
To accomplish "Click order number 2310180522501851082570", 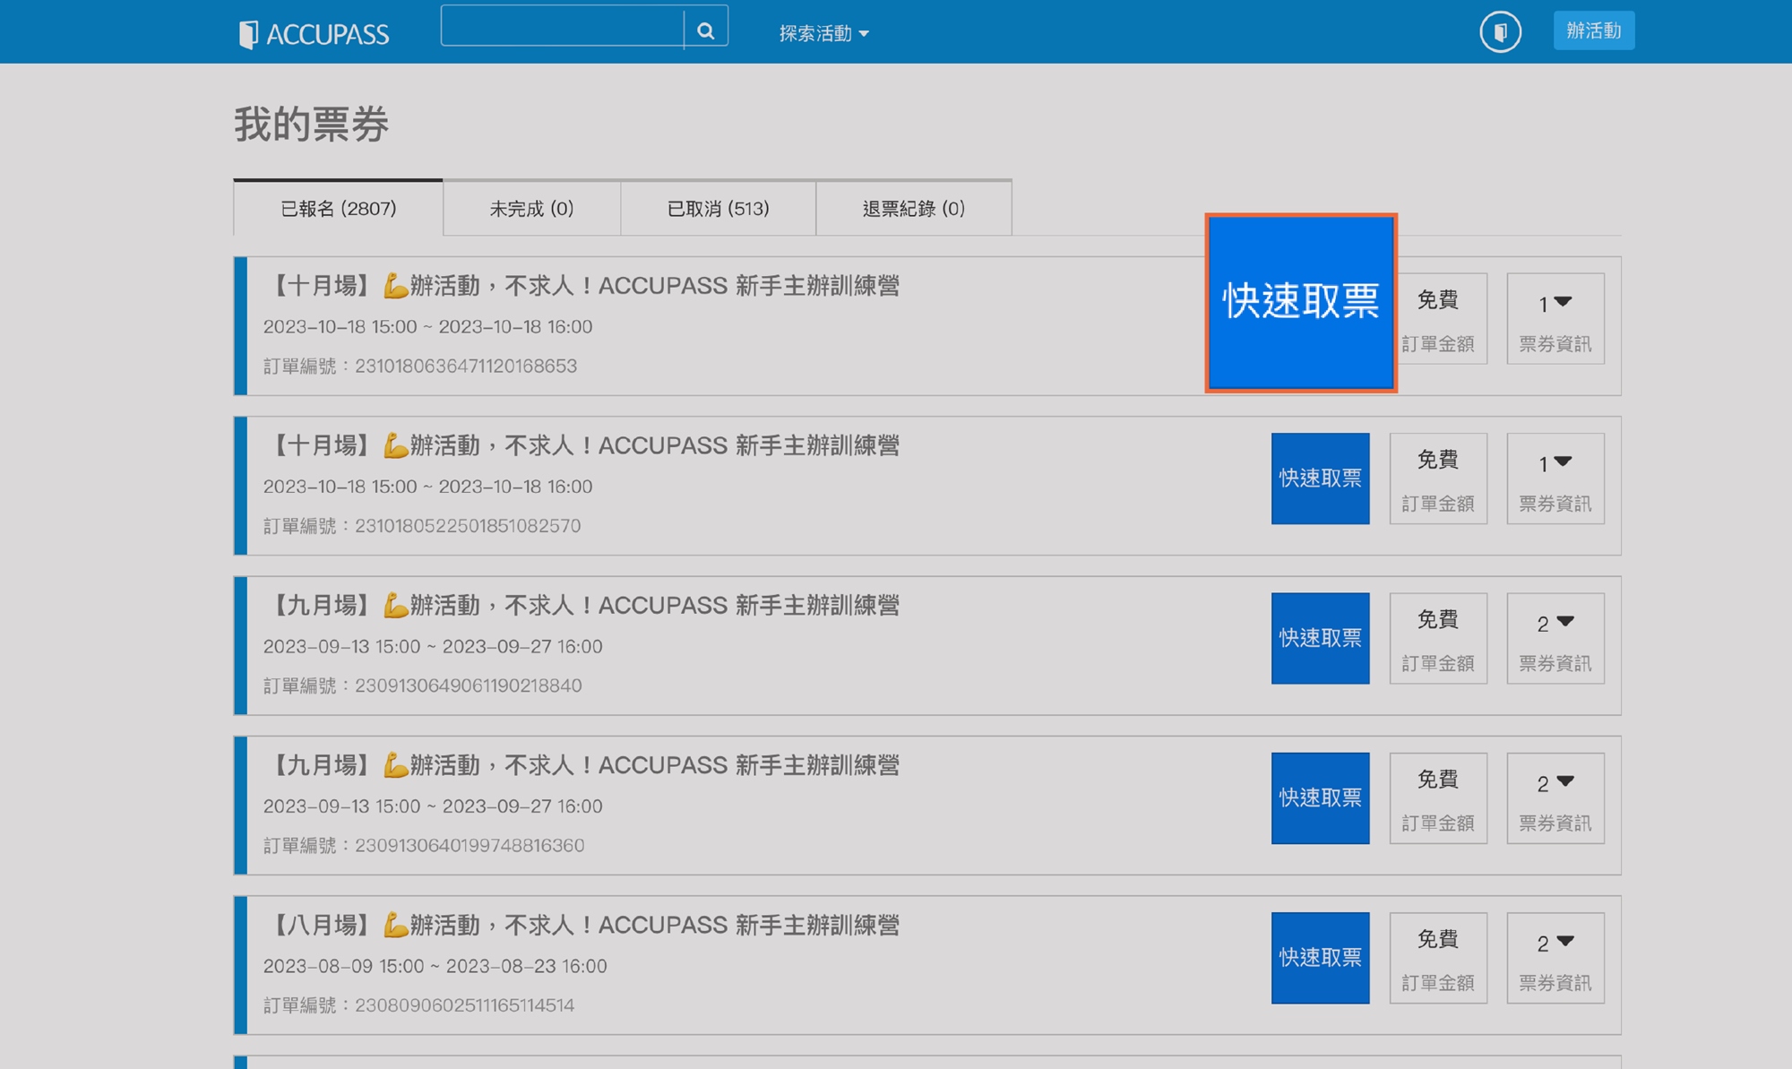I will 468,526.
